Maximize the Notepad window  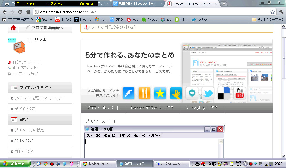click(214, 129)
